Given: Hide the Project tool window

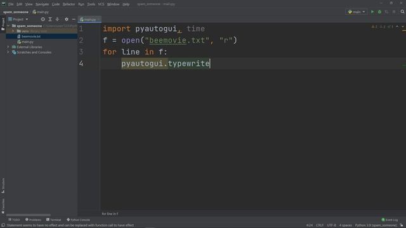Looking at the screenshot, I should [74, 19].
